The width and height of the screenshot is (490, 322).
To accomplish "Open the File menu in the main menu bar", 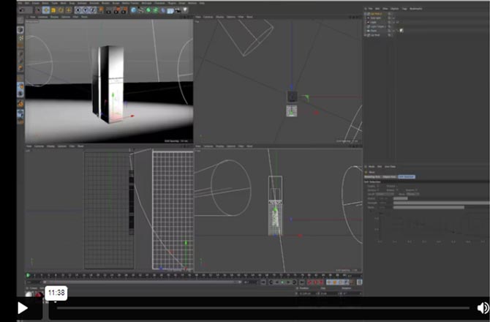I will tap(20, 3).
